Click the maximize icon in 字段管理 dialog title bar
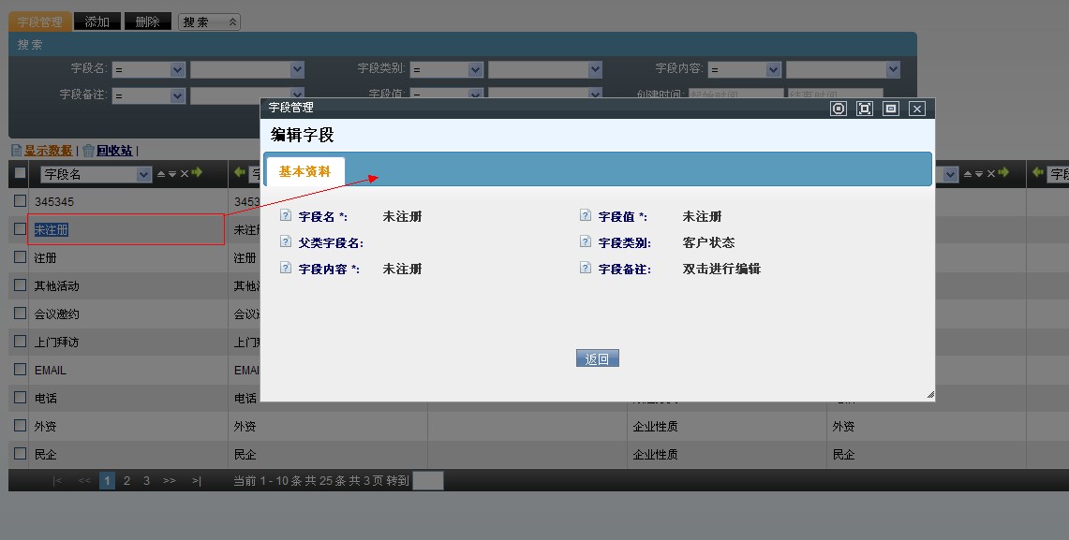 pos(865,109)
